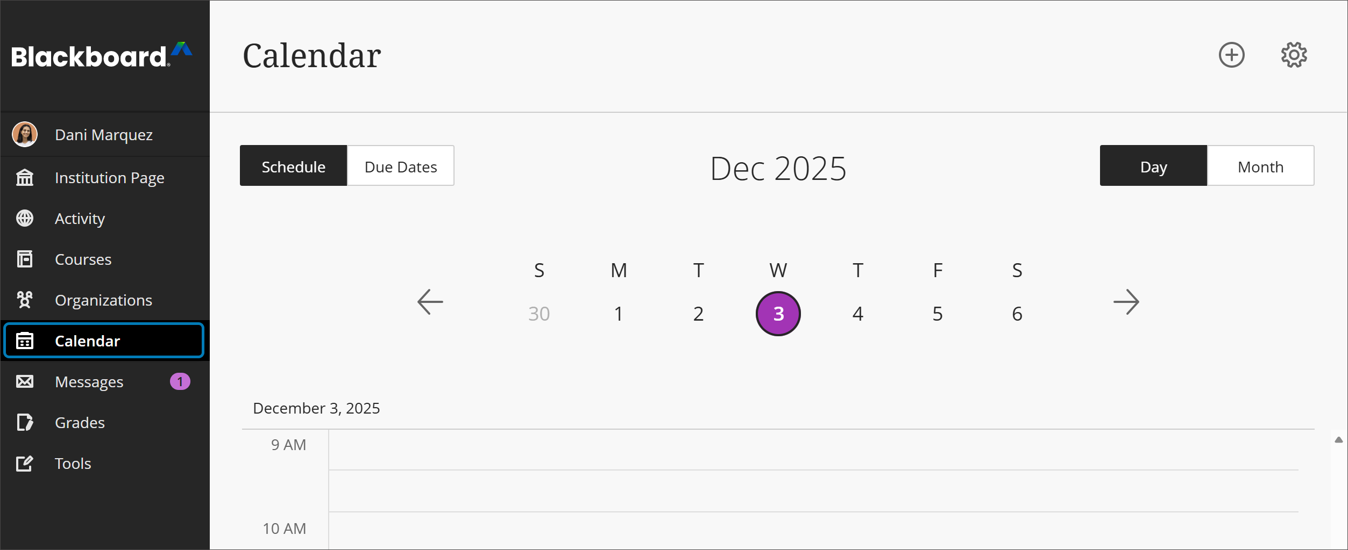The image size is (1348, 550).
Task: Select the Activity globe icon
Action: pos(25,218)
